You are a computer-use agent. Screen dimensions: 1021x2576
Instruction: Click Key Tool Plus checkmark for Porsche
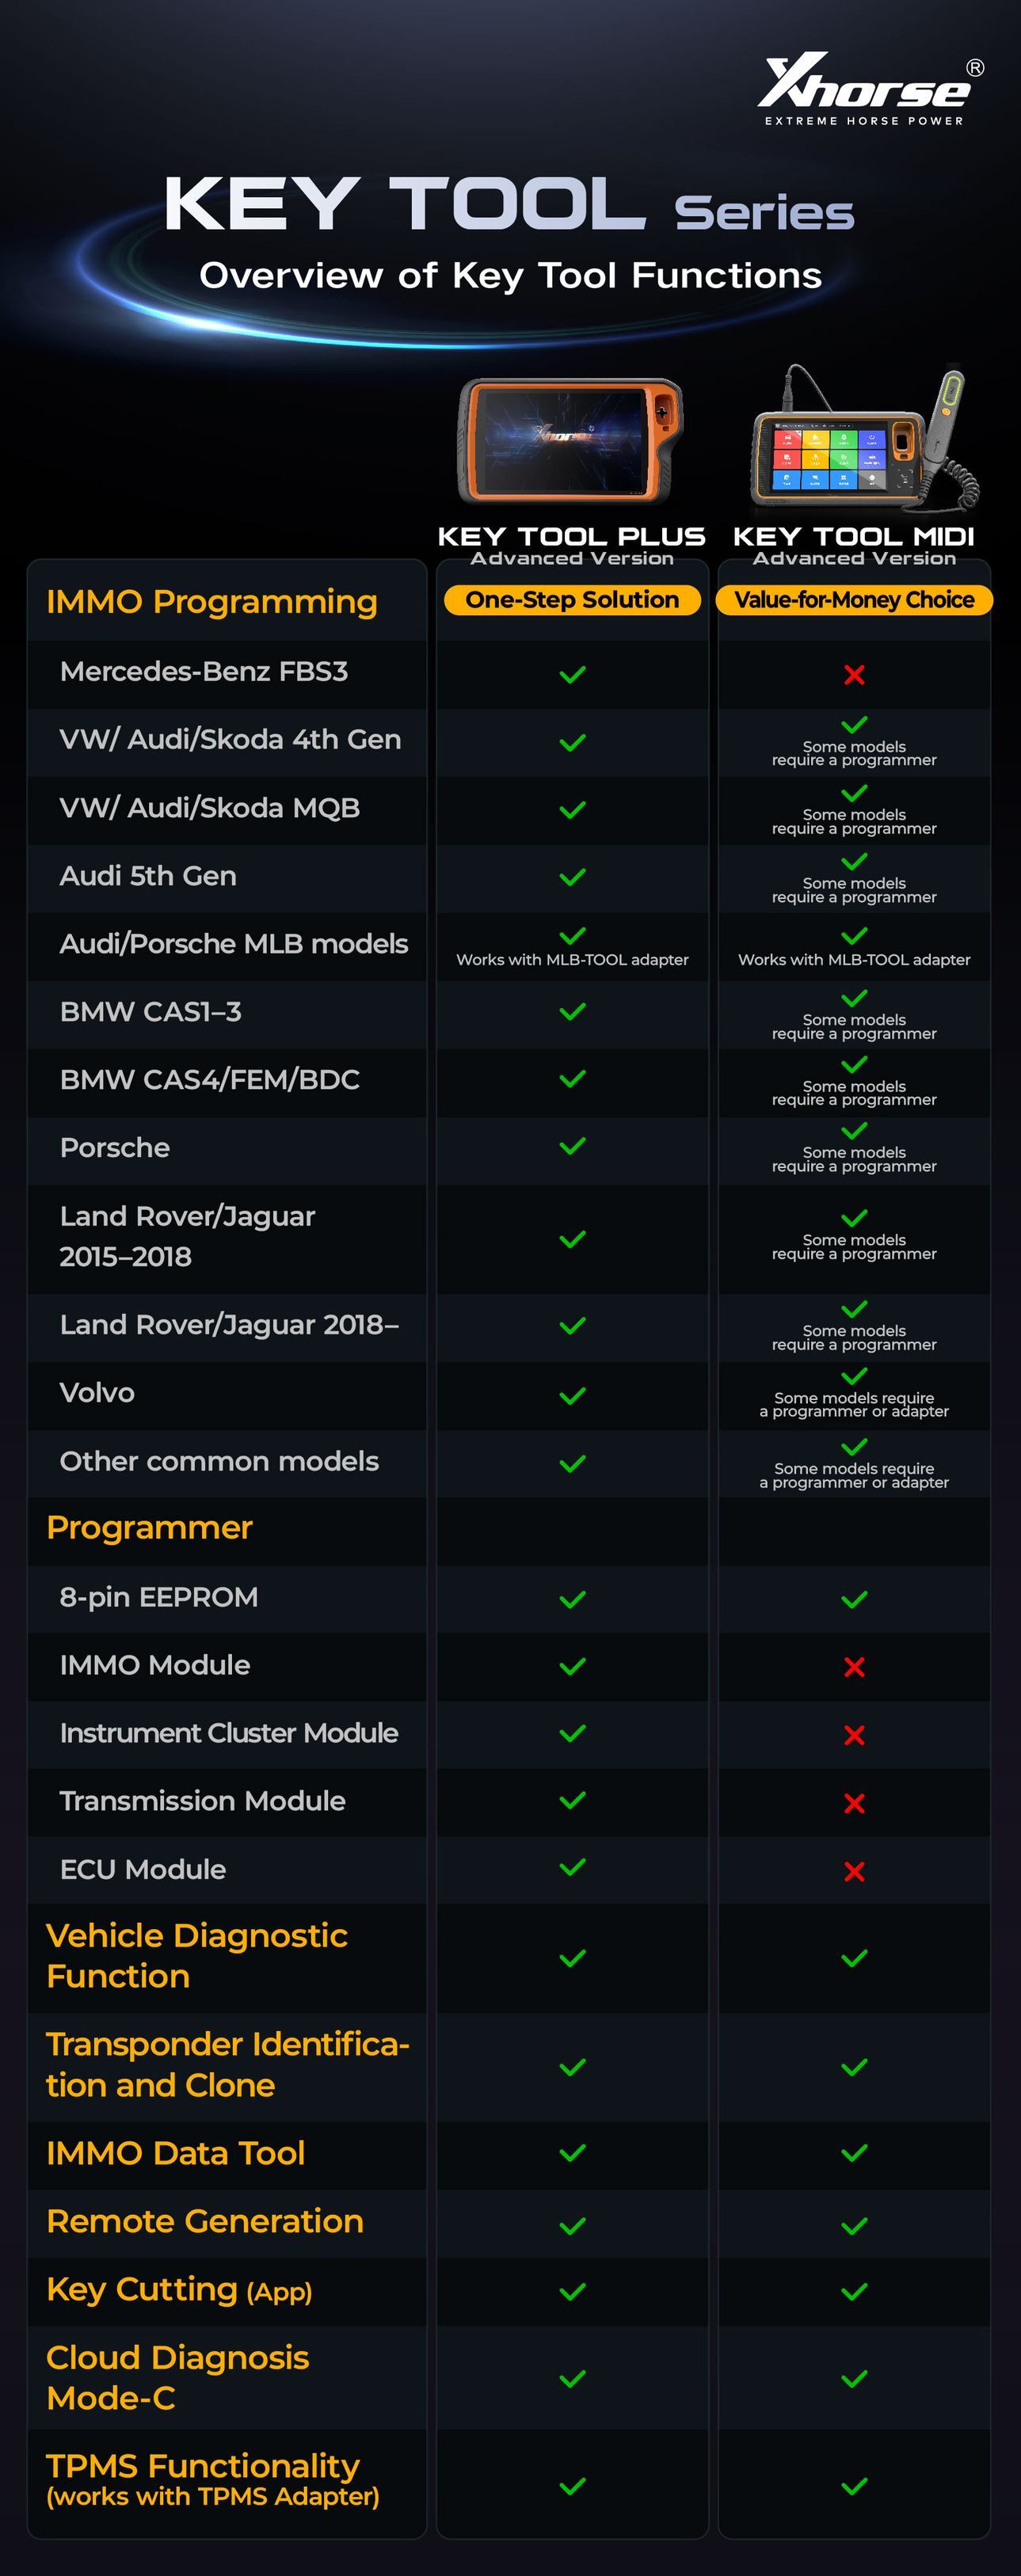572,1147
